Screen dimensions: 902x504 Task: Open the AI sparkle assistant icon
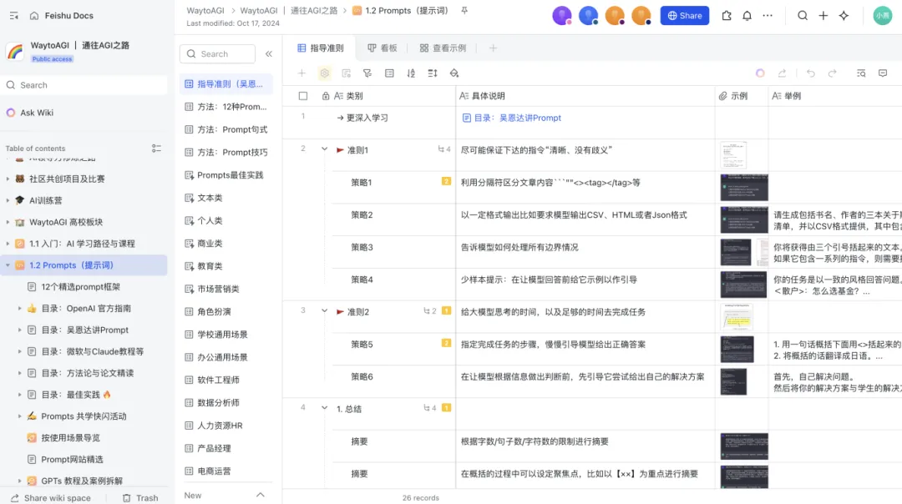844,16
